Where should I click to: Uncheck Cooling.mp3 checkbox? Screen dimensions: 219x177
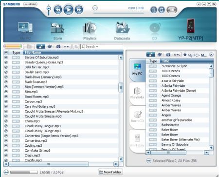pyautogui.click(x=6, y=145)
